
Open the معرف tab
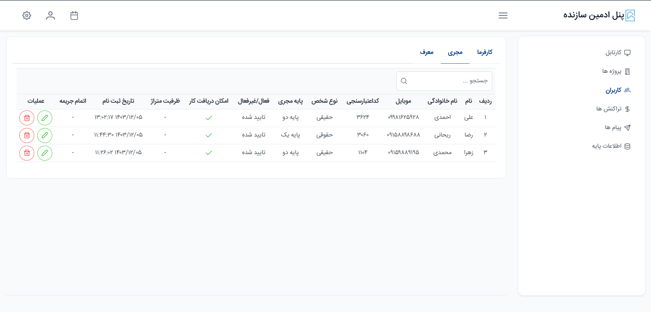coord(427,52)
